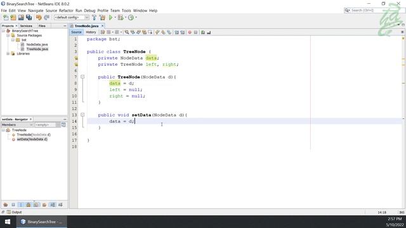Click the Profile Project icon
The width and height of the screenshot is (406, 228).
click(131, 18)
